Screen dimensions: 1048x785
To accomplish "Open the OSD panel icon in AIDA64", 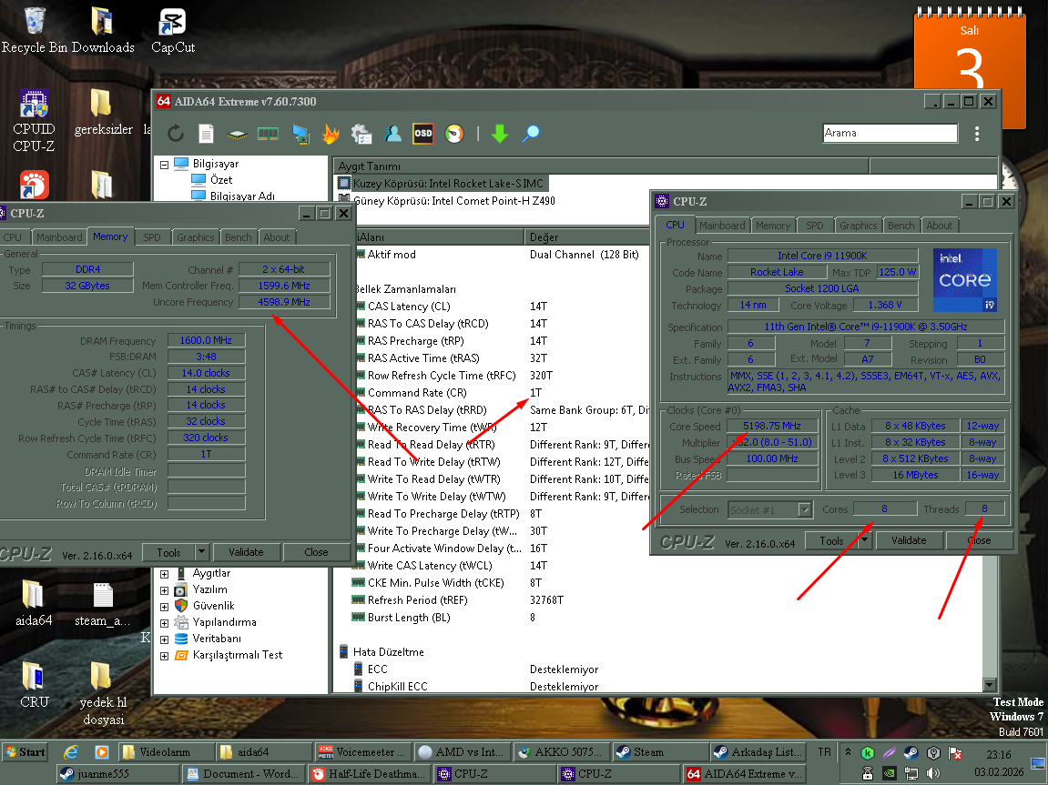I will click(423, 134).
